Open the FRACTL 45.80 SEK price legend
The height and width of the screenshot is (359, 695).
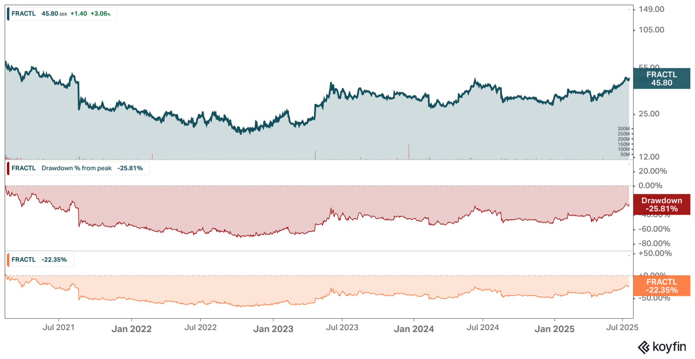pyautogui.click(x=62, y=14)
